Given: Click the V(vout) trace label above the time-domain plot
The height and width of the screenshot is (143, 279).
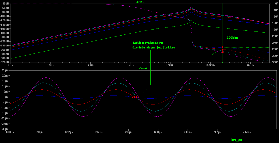Looking at the screenshot, I should [x=143, y=68].
